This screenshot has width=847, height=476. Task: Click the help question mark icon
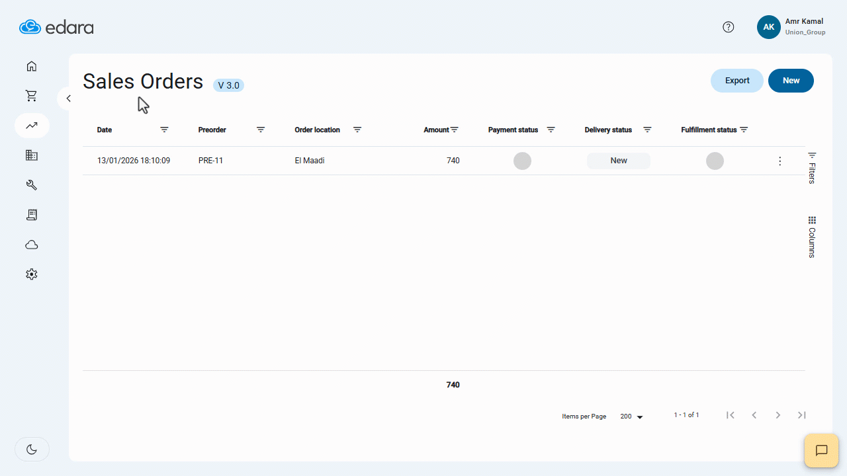click(729, 26)
